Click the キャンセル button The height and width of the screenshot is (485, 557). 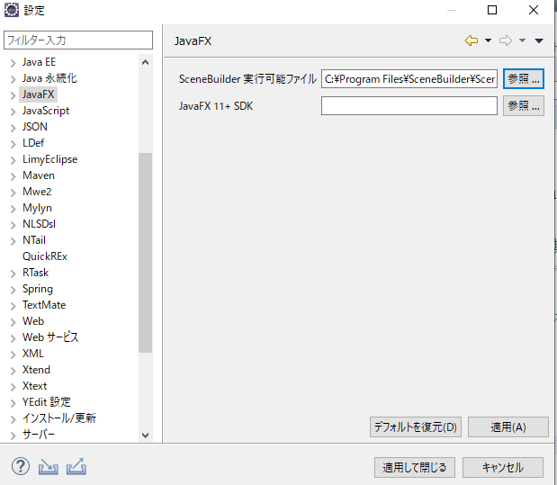coord(503,467)
